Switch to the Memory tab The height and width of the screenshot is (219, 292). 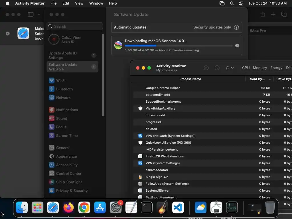point(260,68)
